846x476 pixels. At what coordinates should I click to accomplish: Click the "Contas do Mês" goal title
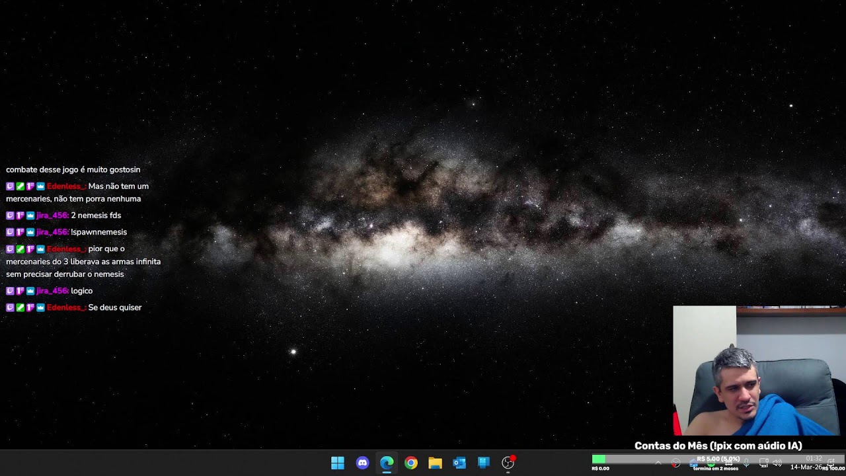point(718,446)
